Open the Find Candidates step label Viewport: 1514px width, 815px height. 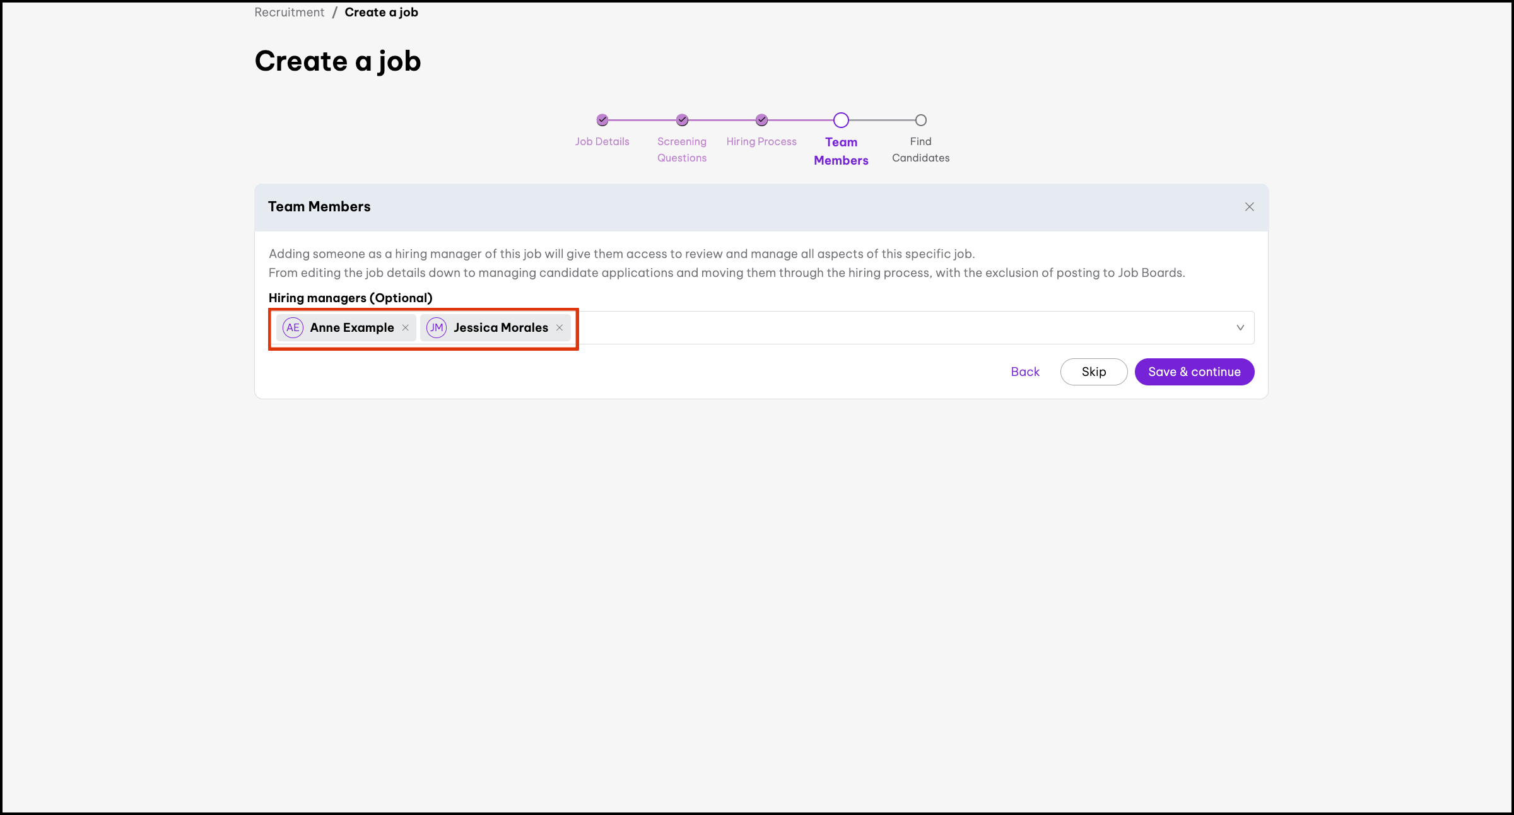click(920, 150)
